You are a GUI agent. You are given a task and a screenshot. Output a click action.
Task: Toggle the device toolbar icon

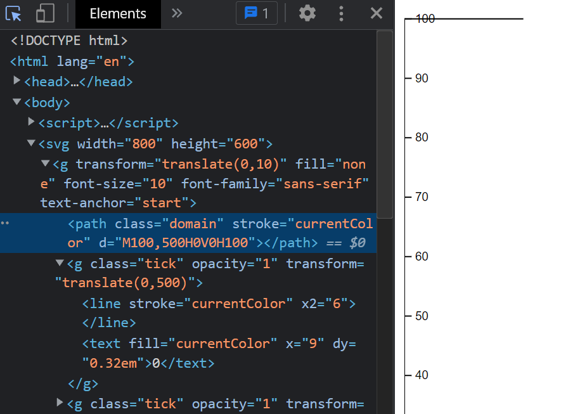point(44,13)
